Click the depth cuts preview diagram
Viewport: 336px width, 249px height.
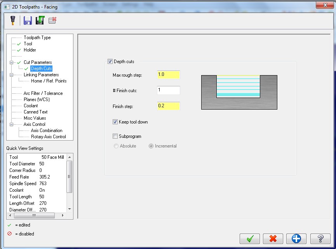tap(239, 92)
